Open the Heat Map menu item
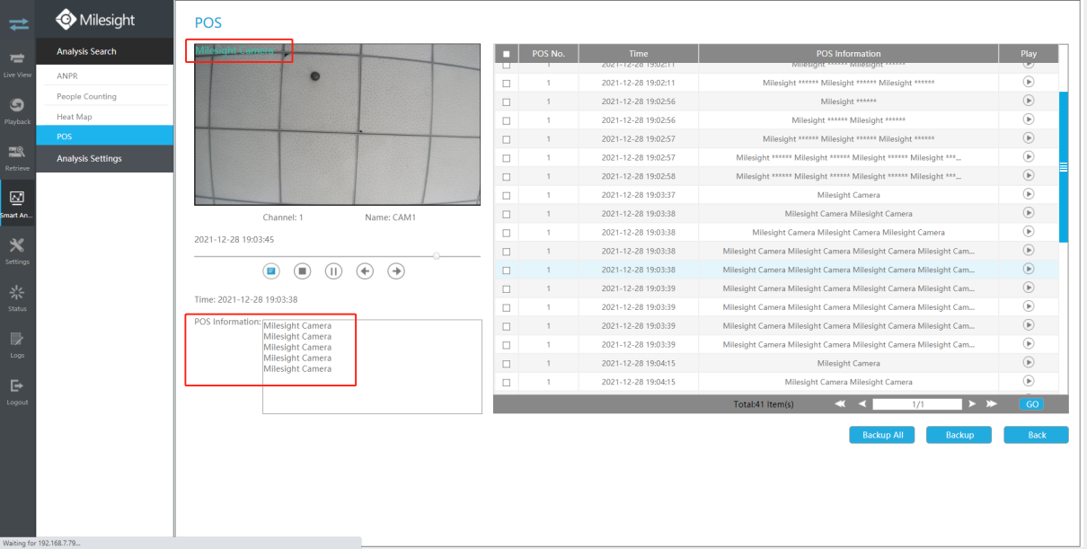This screenshot has width=1087, height=549. click(104, 117)
